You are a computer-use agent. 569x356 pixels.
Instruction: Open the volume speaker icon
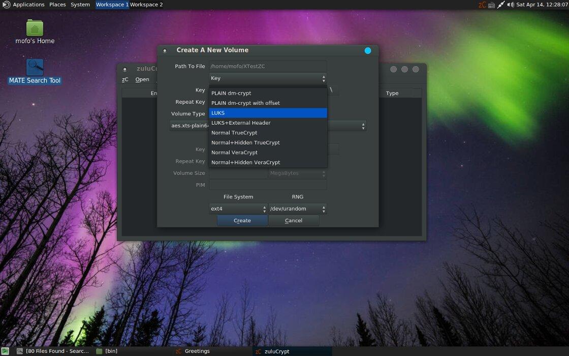coord(510,5)
